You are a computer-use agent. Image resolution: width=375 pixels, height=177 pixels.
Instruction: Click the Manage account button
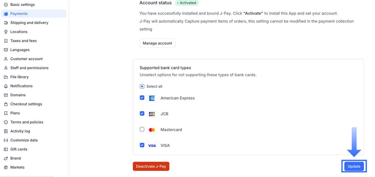pos(157,43)
